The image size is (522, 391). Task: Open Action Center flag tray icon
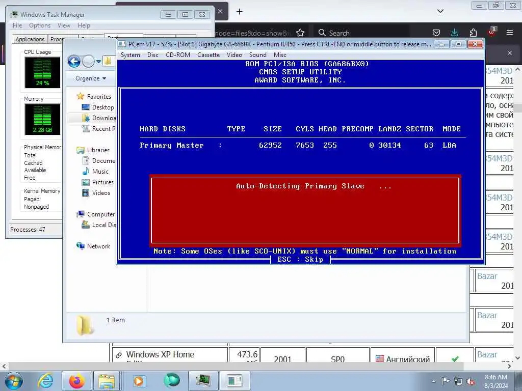(x=445, y=381)
